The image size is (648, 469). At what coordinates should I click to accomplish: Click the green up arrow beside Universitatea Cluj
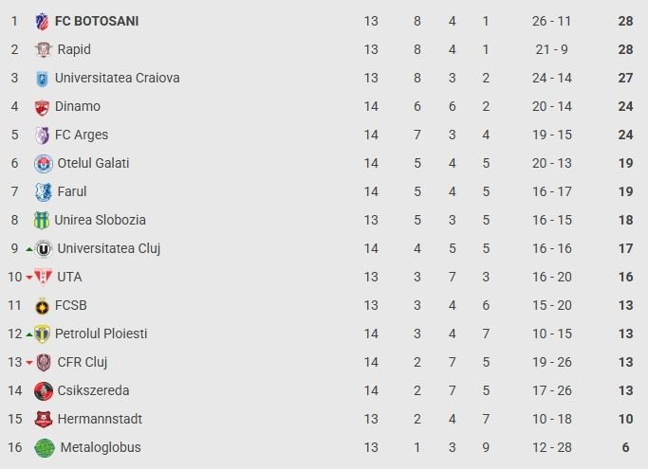point(28,249)
